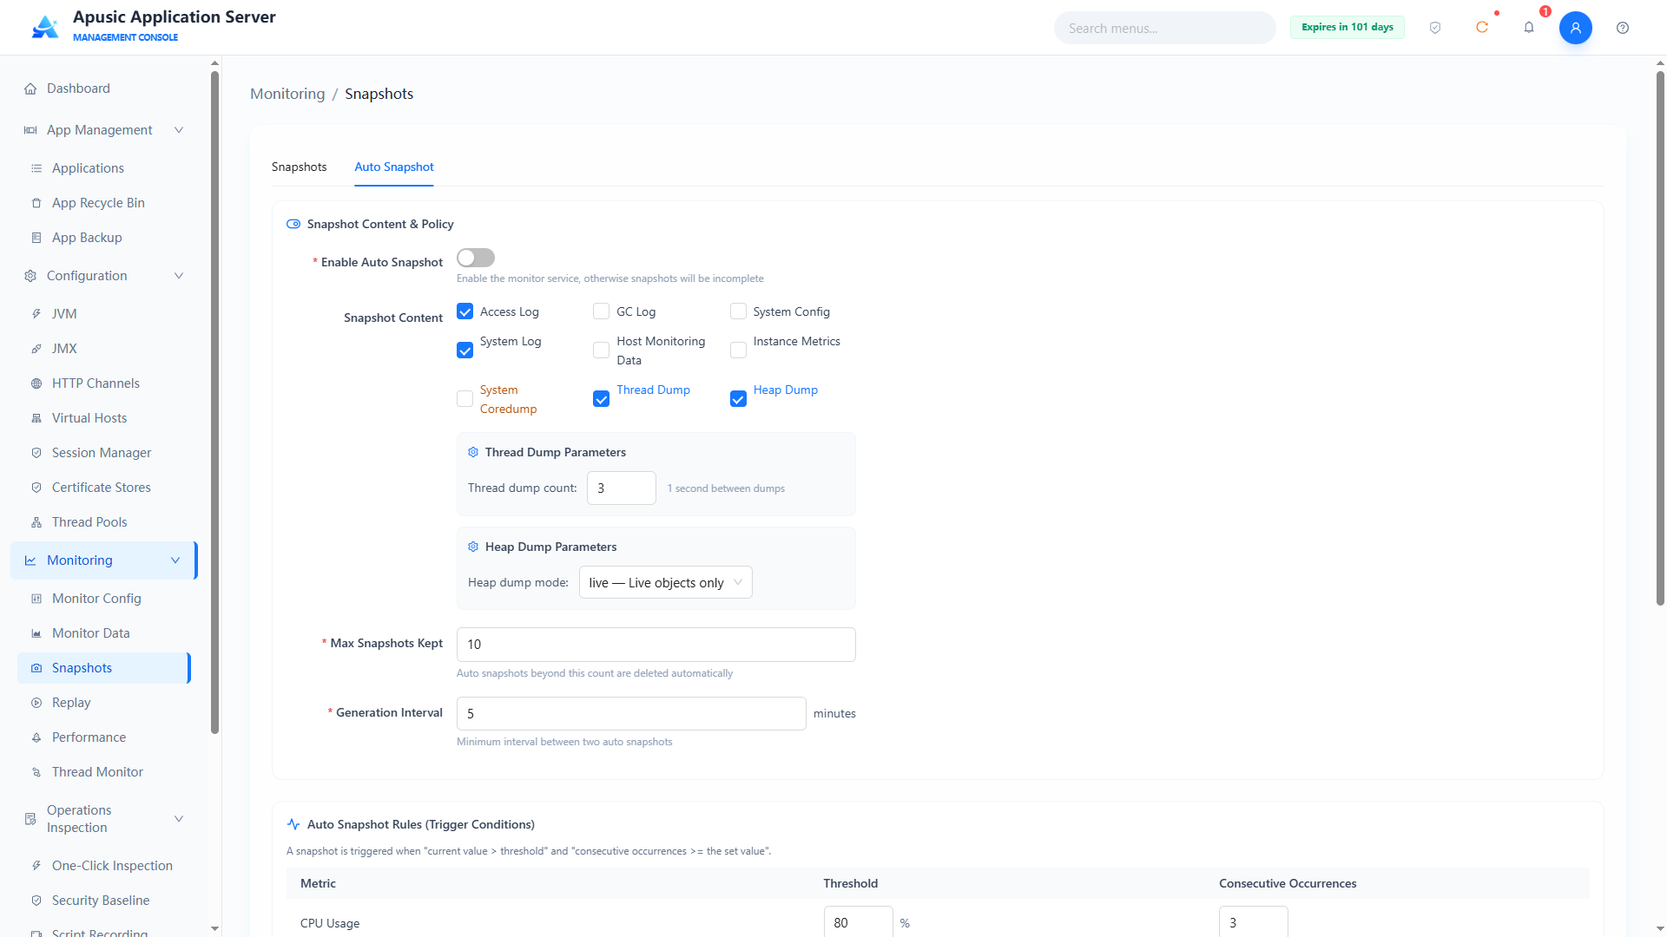Uncheck the Access Log checkbox
The width and height of the screenshot is (1667, 937).
coord(465,311)
